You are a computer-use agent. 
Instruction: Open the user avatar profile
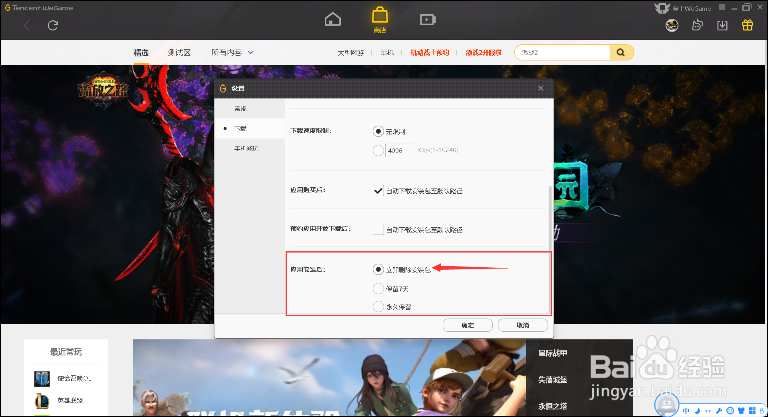pyautogui.click(x=672, y=25)
